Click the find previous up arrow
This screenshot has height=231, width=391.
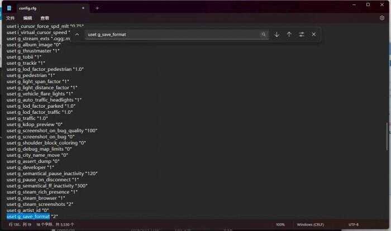289,35
